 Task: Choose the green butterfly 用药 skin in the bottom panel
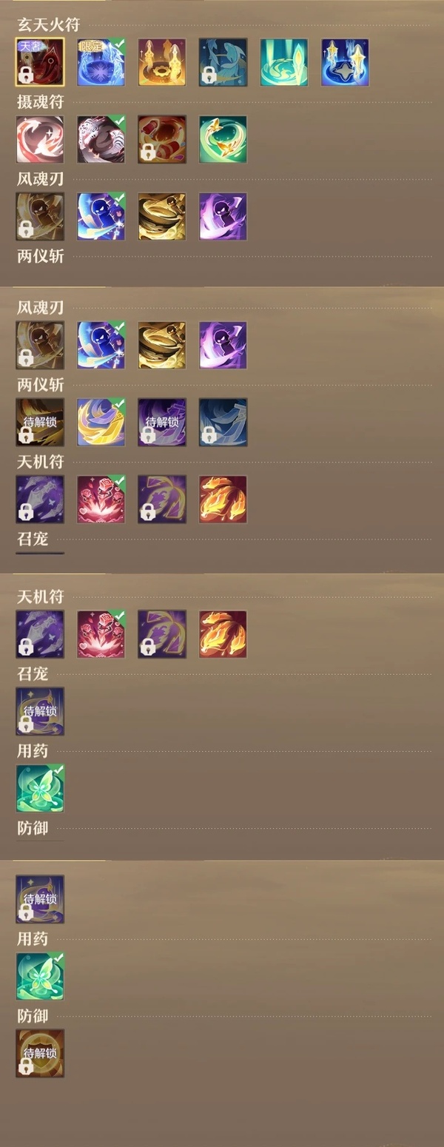click(40, 976)
